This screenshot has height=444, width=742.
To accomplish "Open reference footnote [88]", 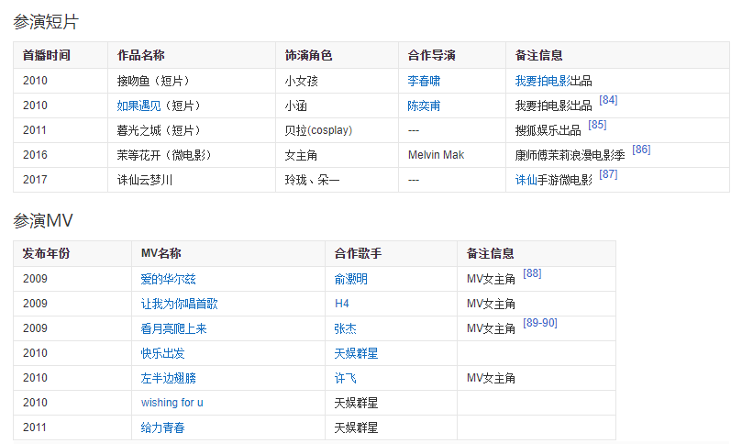I will tap(531, 273).
